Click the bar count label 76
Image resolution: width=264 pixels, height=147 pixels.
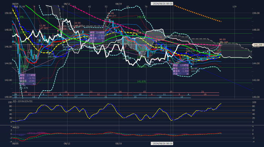pyautogui.click(x=146, y=6)
